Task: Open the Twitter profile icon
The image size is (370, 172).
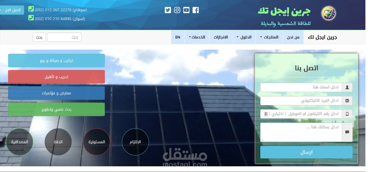Action: pyautogui.click(x=168, y=10)
